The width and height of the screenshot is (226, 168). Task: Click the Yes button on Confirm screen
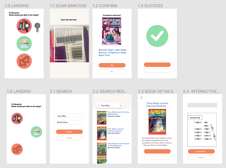coord(112,65)
